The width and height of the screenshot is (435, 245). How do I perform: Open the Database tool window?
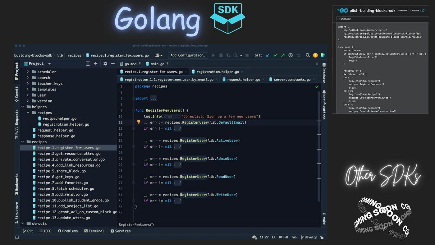[x=324, y=73]
